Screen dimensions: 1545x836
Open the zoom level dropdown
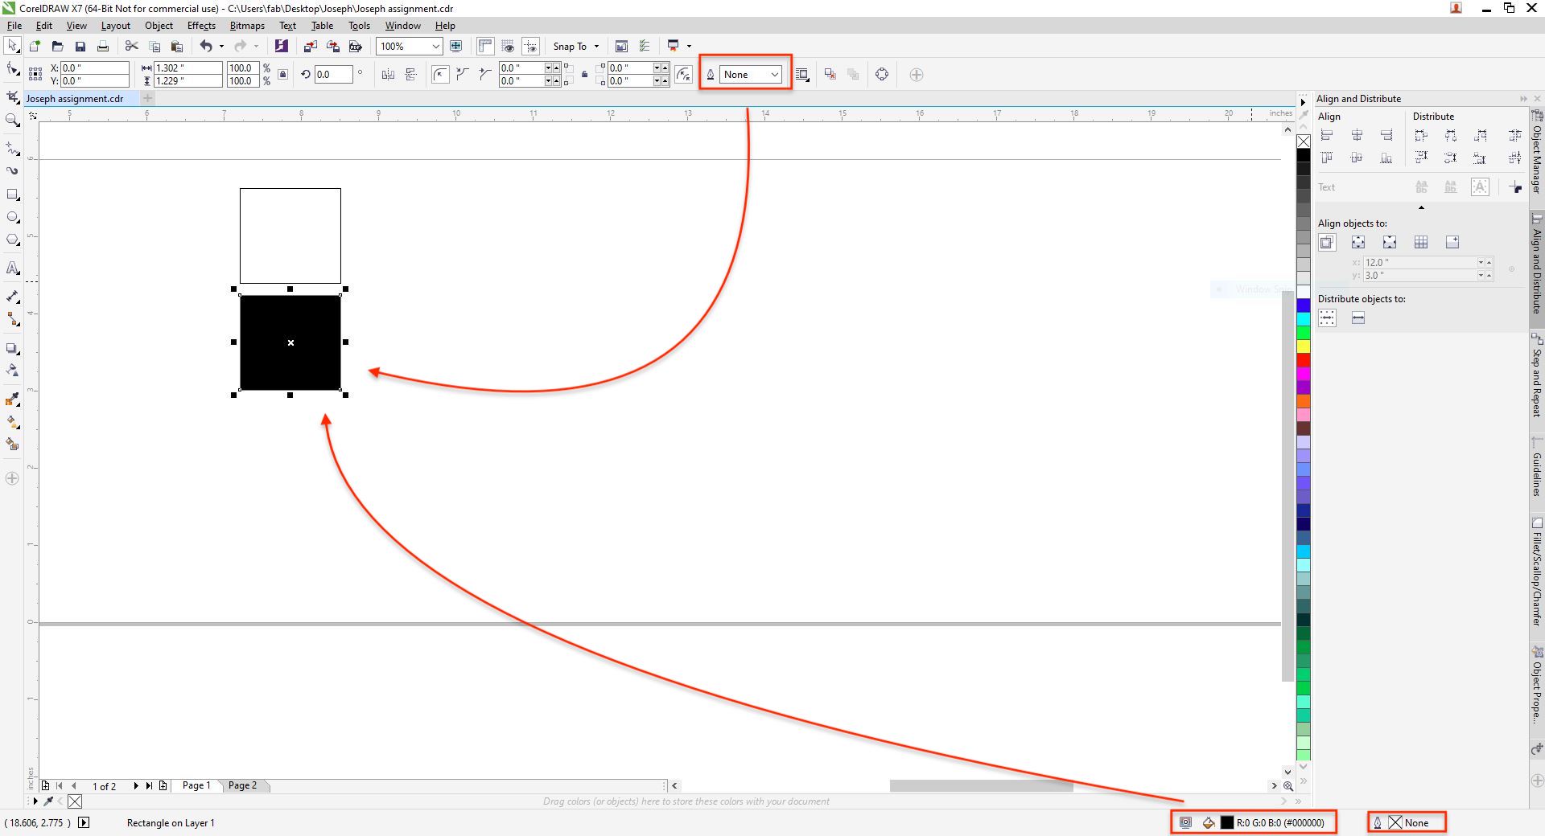click(435, 47)
